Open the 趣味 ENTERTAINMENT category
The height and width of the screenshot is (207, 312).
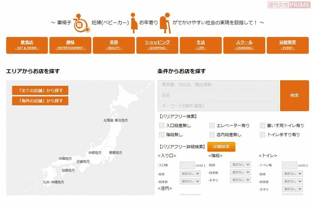[70, 45]
